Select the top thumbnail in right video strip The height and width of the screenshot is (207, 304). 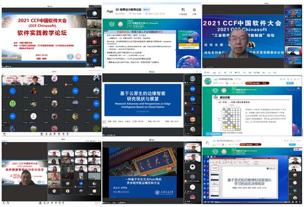294,13
